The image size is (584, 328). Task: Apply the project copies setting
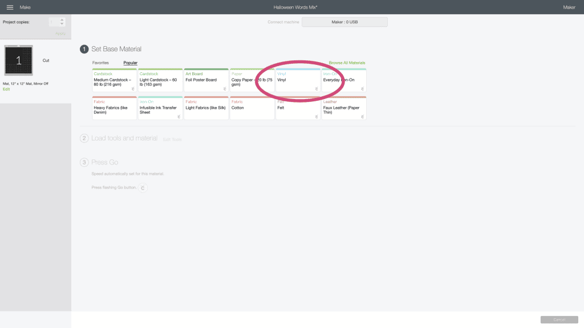[60, 34]
